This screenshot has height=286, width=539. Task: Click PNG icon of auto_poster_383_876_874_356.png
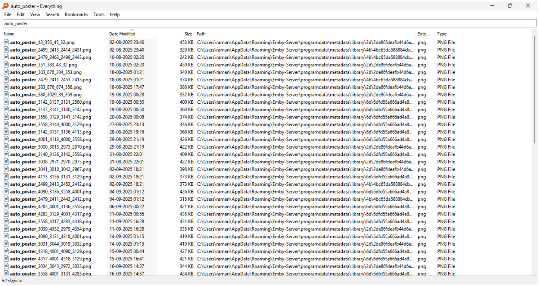click(6, 87)
